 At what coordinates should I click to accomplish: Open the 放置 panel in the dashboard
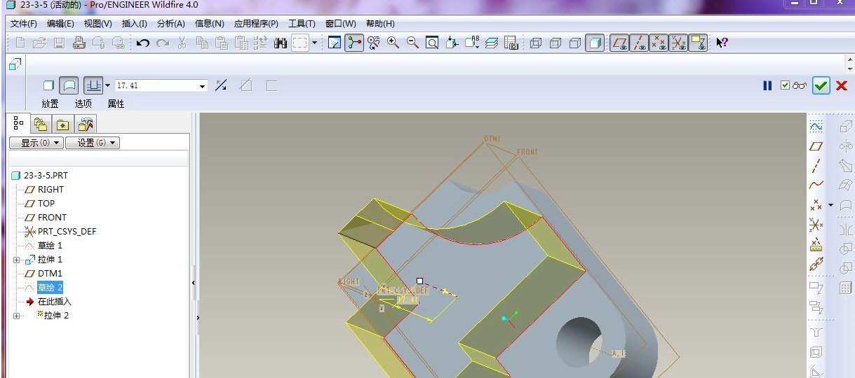point(50,104)
